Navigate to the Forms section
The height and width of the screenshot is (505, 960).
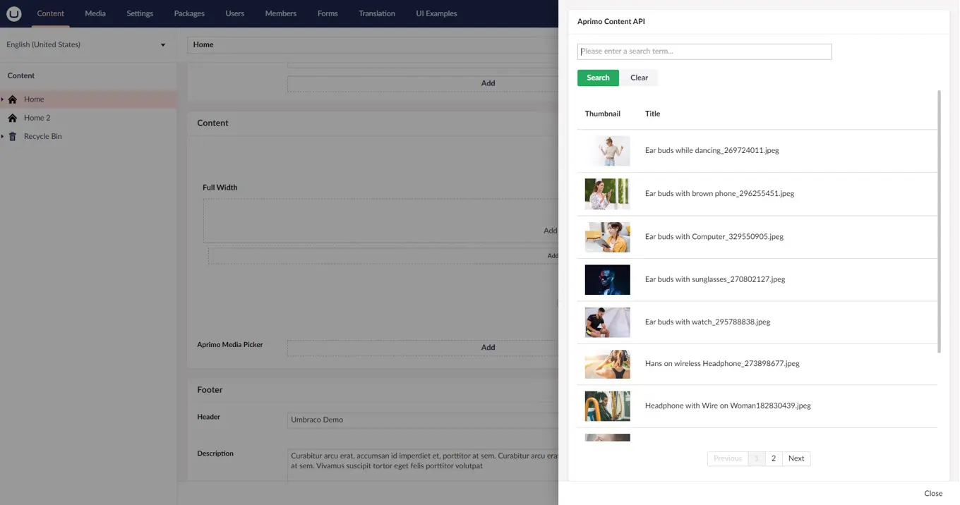[x=327, y=13]
